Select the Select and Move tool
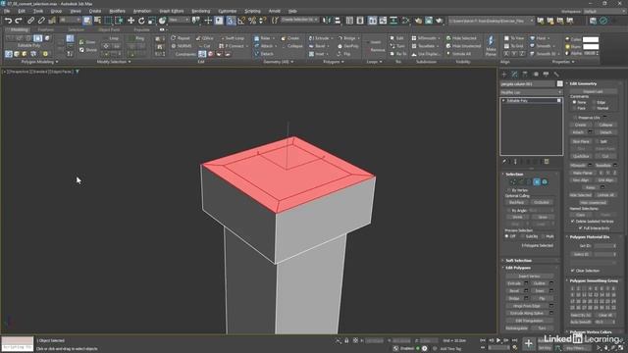The image size is (628, 353). click(x=131, y=21)
